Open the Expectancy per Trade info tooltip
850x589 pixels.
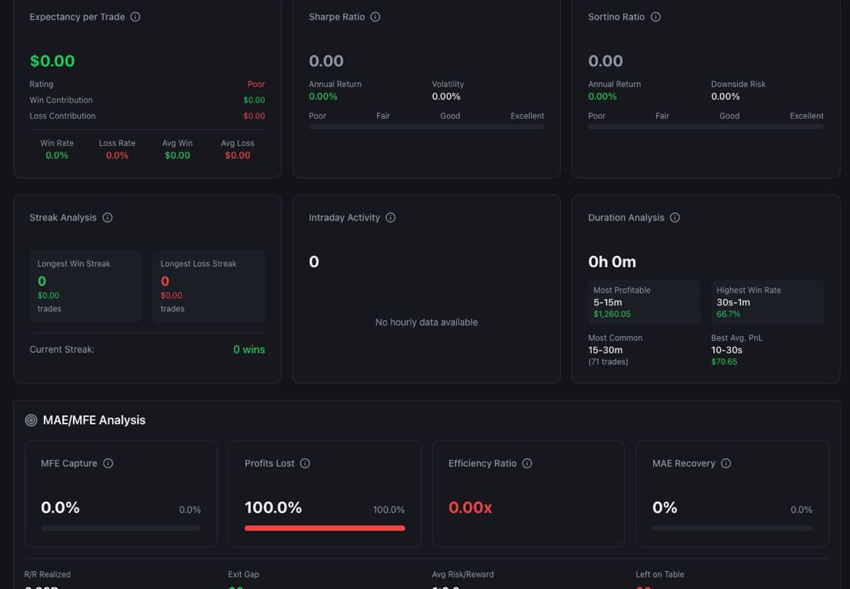coord(136,16)
